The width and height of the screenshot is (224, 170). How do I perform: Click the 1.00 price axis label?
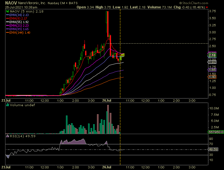212,88
